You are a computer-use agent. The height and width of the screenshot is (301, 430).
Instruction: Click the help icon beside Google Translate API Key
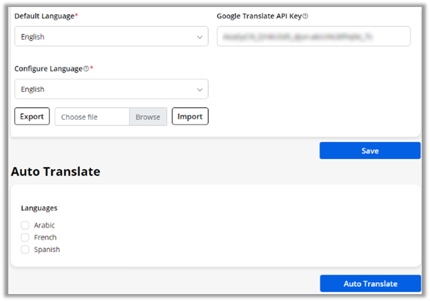306,16
